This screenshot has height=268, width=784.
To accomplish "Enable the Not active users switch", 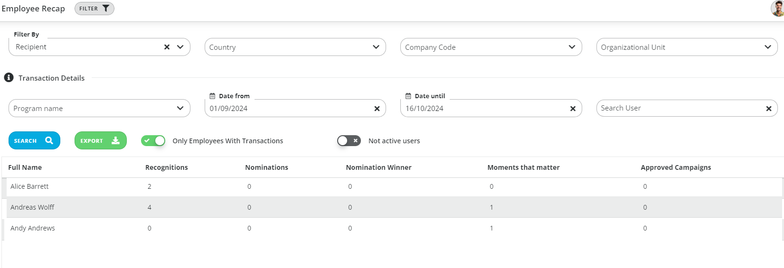I will (x=349, y=141).
